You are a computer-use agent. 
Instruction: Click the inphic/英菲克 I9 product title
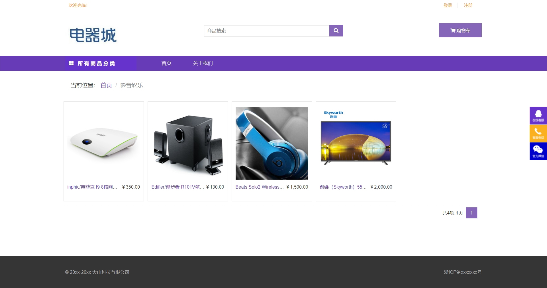coord(92,187)
